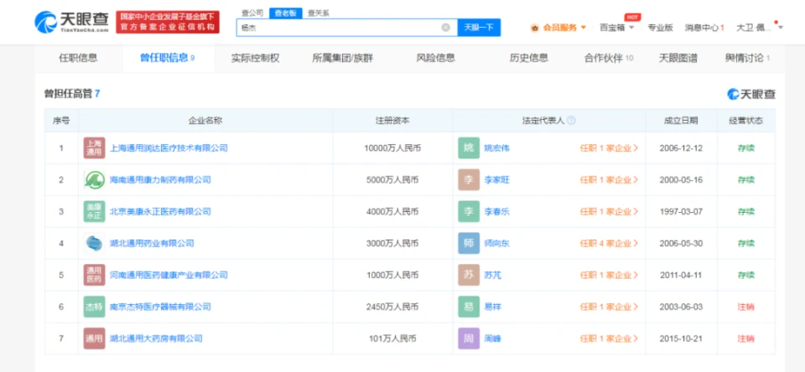Select the 查老板 search mode
The width and height of the screenshot is (805, 372).
tap(288, 13)
